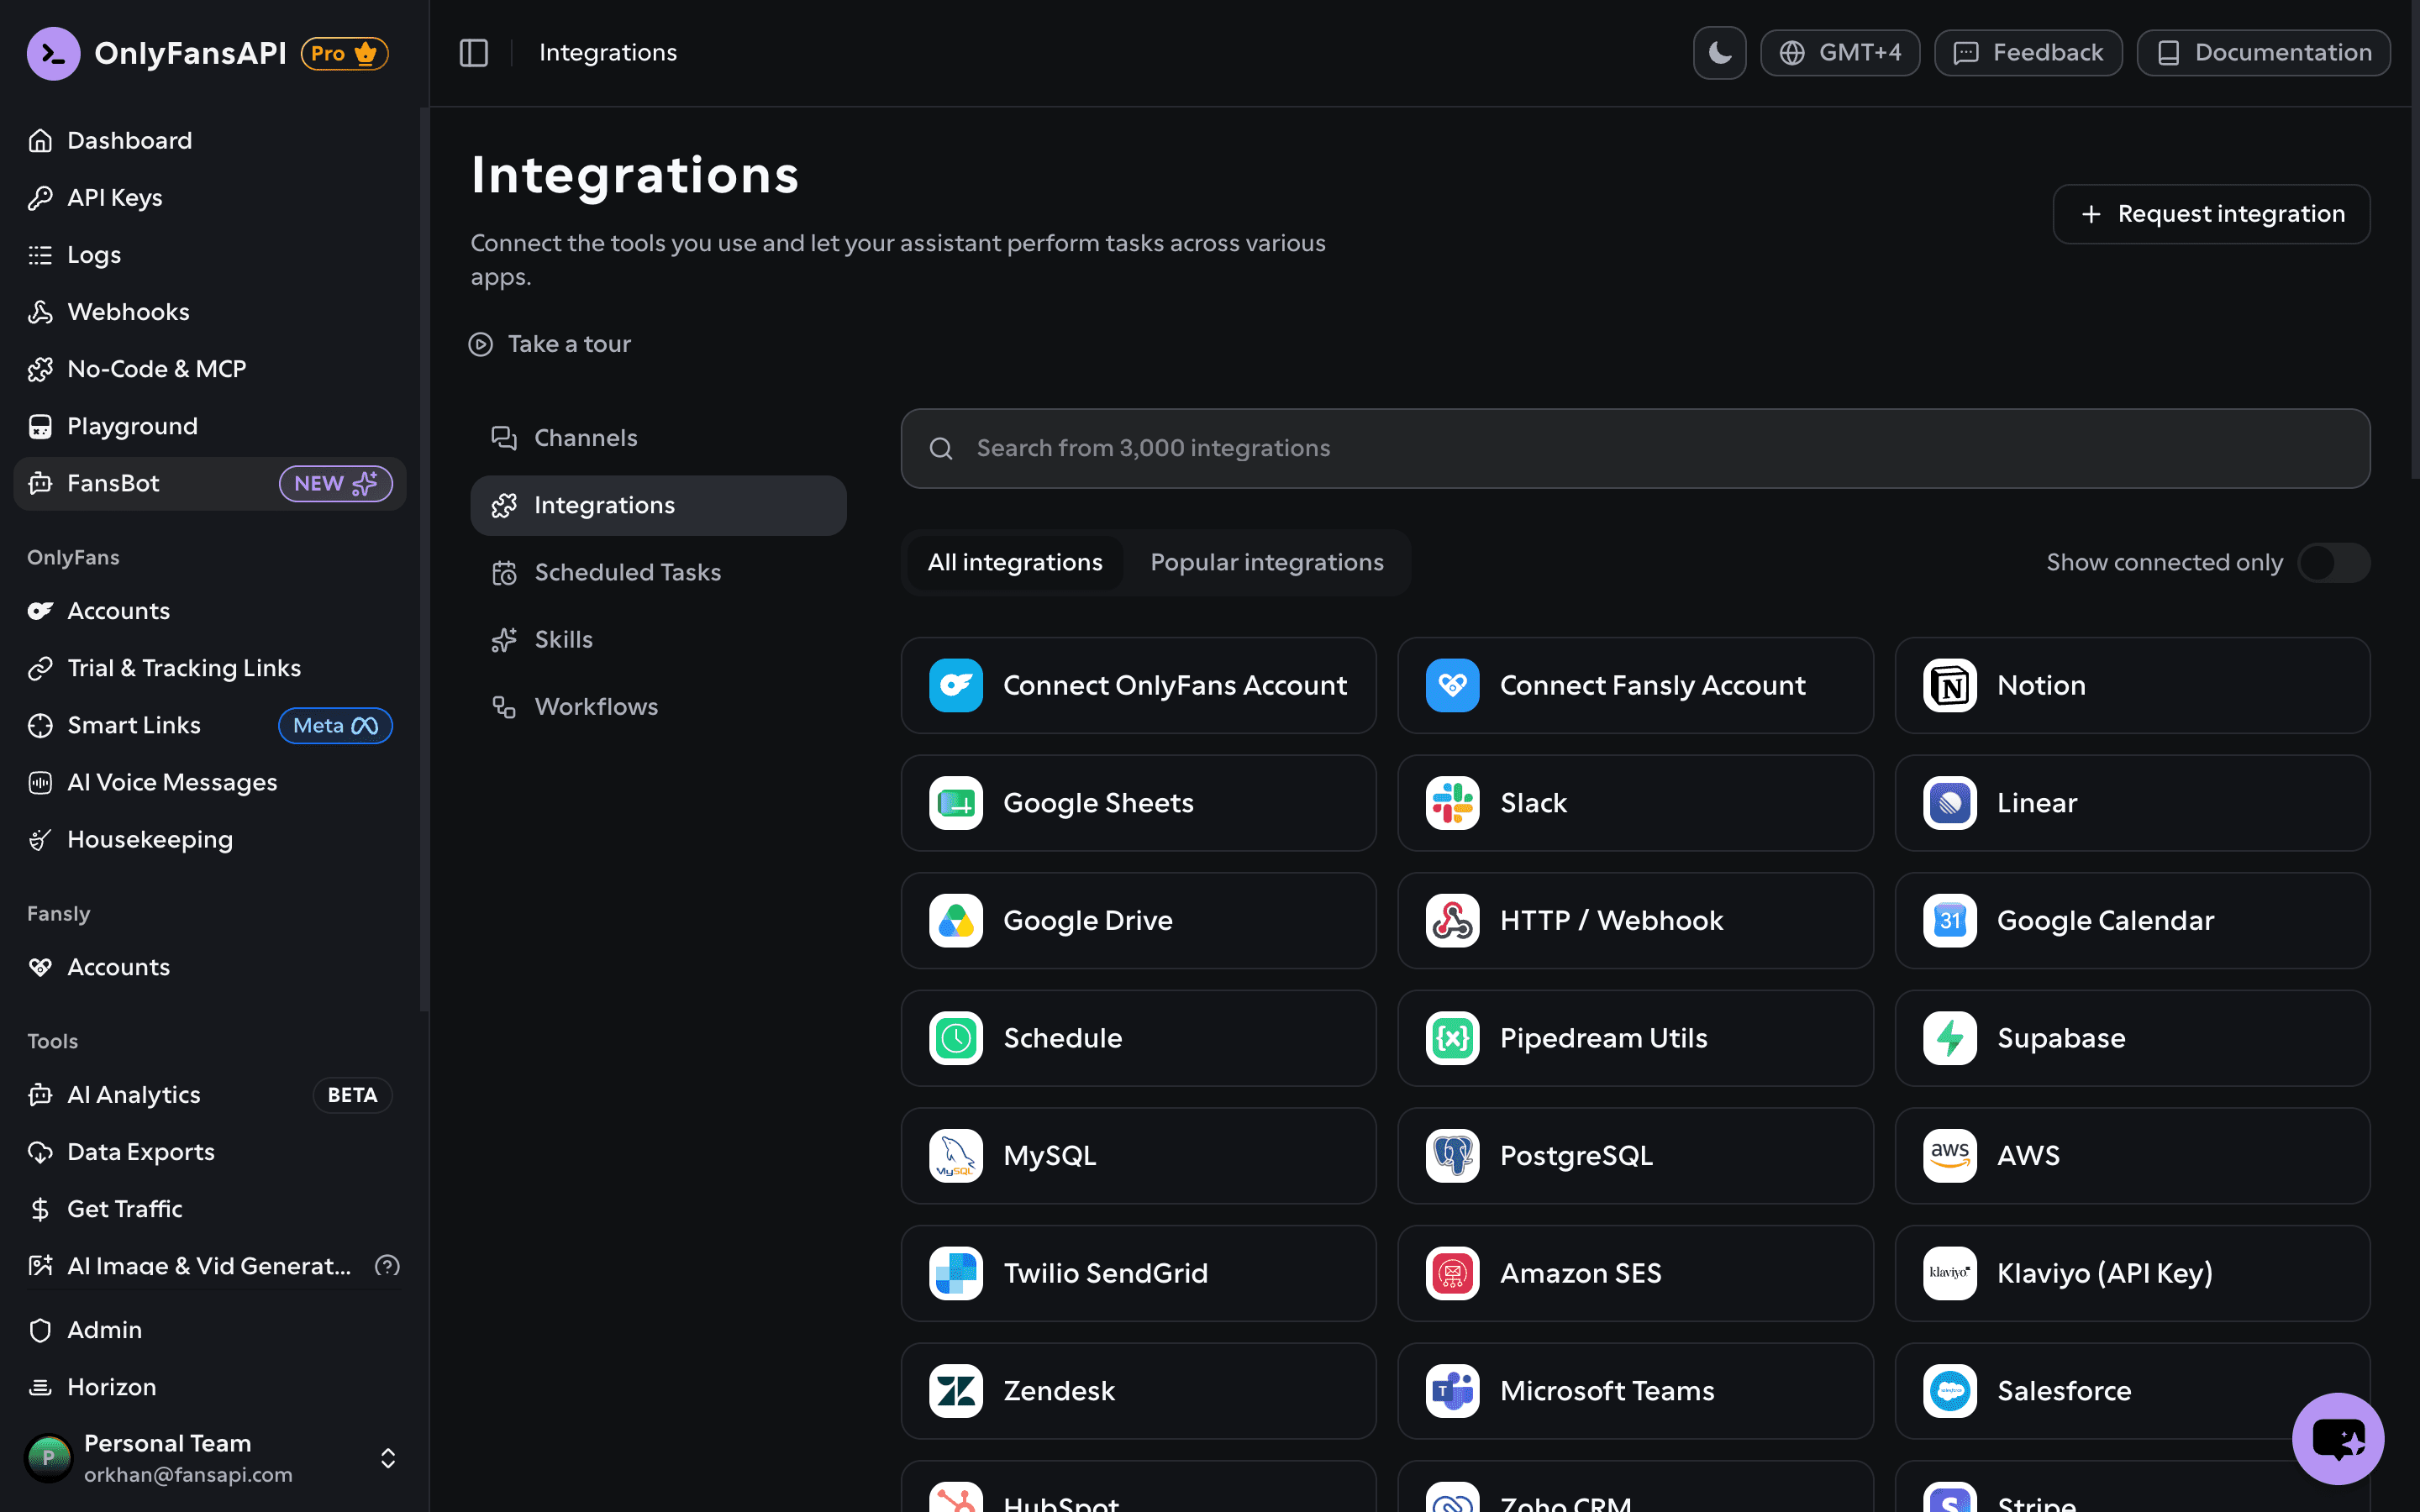The width and height of the screenshot is (2420, 1512).
Task: Click the Supabase icon
Action: click(x=1949, y=1038)
